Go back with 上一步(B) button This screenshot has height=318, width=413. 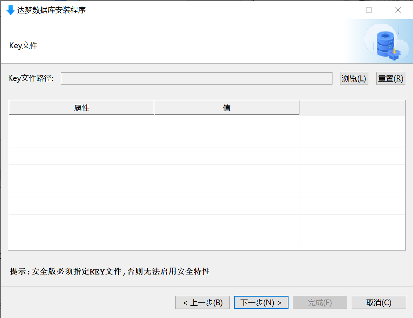203,302
